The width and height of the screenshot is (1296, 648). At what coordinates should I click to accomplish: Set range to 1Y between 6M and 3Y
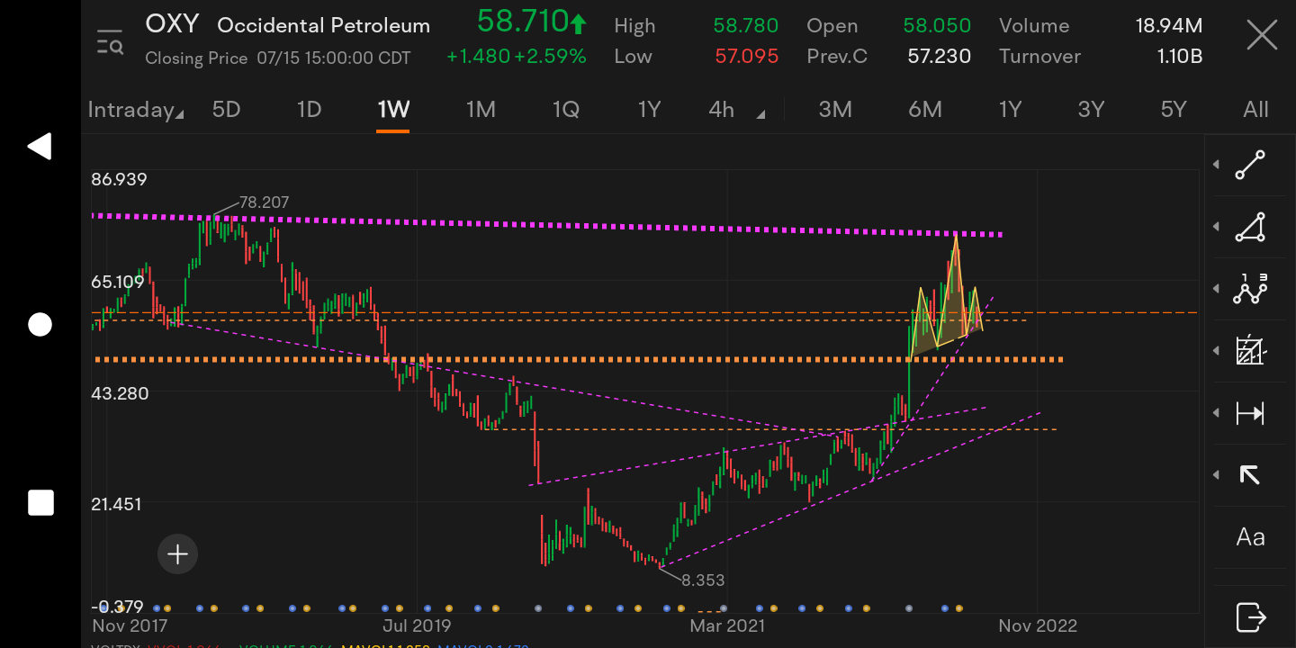[1010, 110]
